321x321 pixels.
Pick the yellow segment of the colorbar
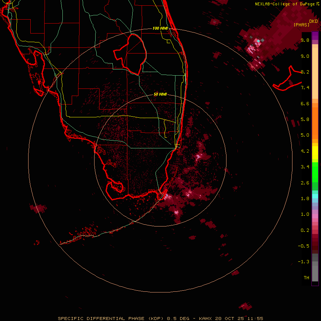coord(315,153)
